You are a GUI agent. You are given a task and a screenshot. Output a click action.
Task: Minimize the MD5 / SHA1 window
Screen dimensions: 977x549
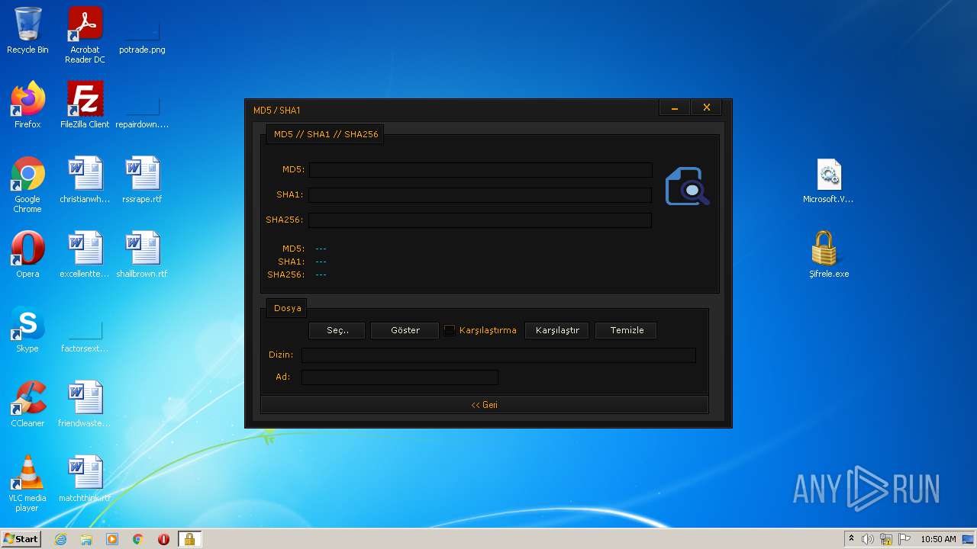tap(675, 108)
